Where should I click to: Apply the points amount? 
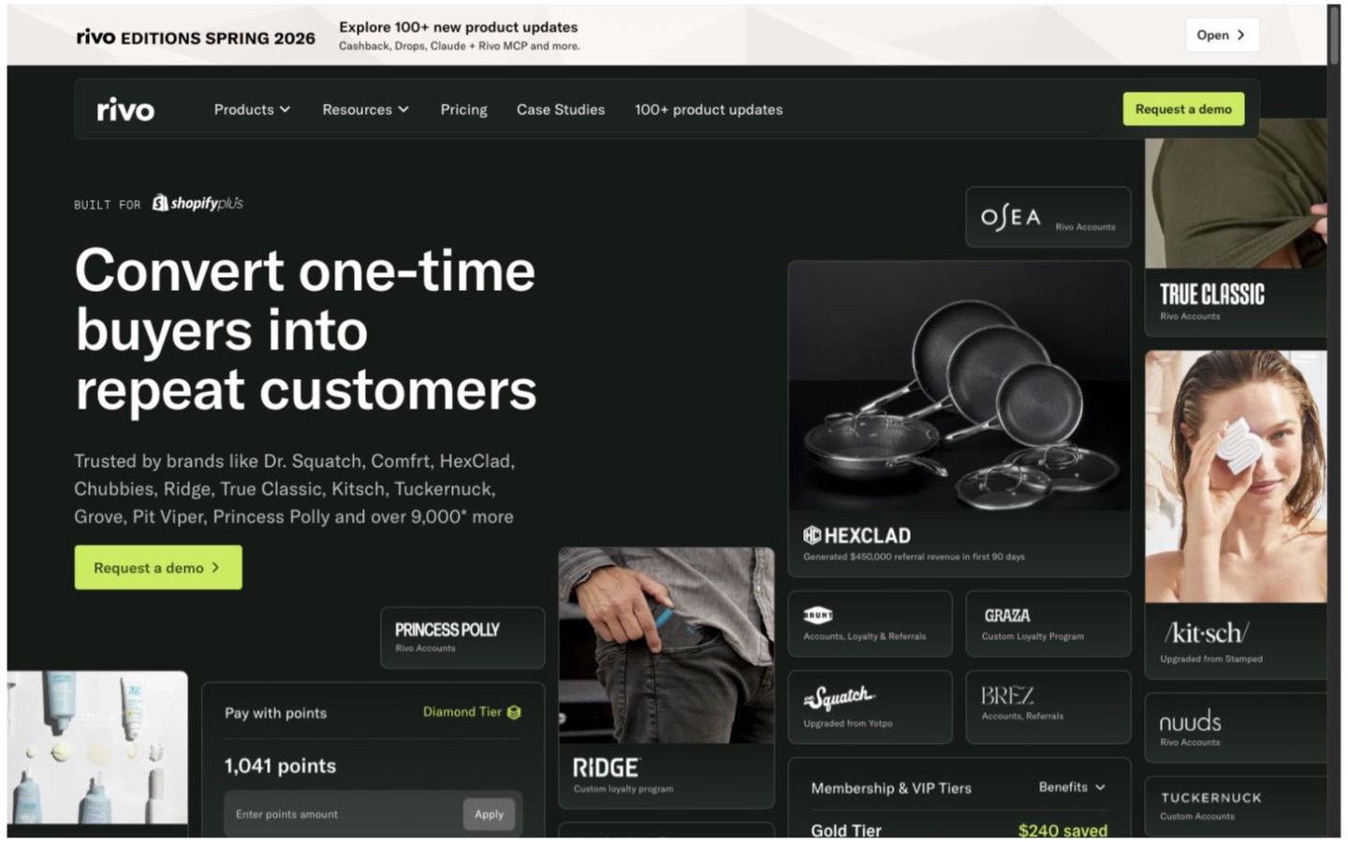[x=489, y=814]
